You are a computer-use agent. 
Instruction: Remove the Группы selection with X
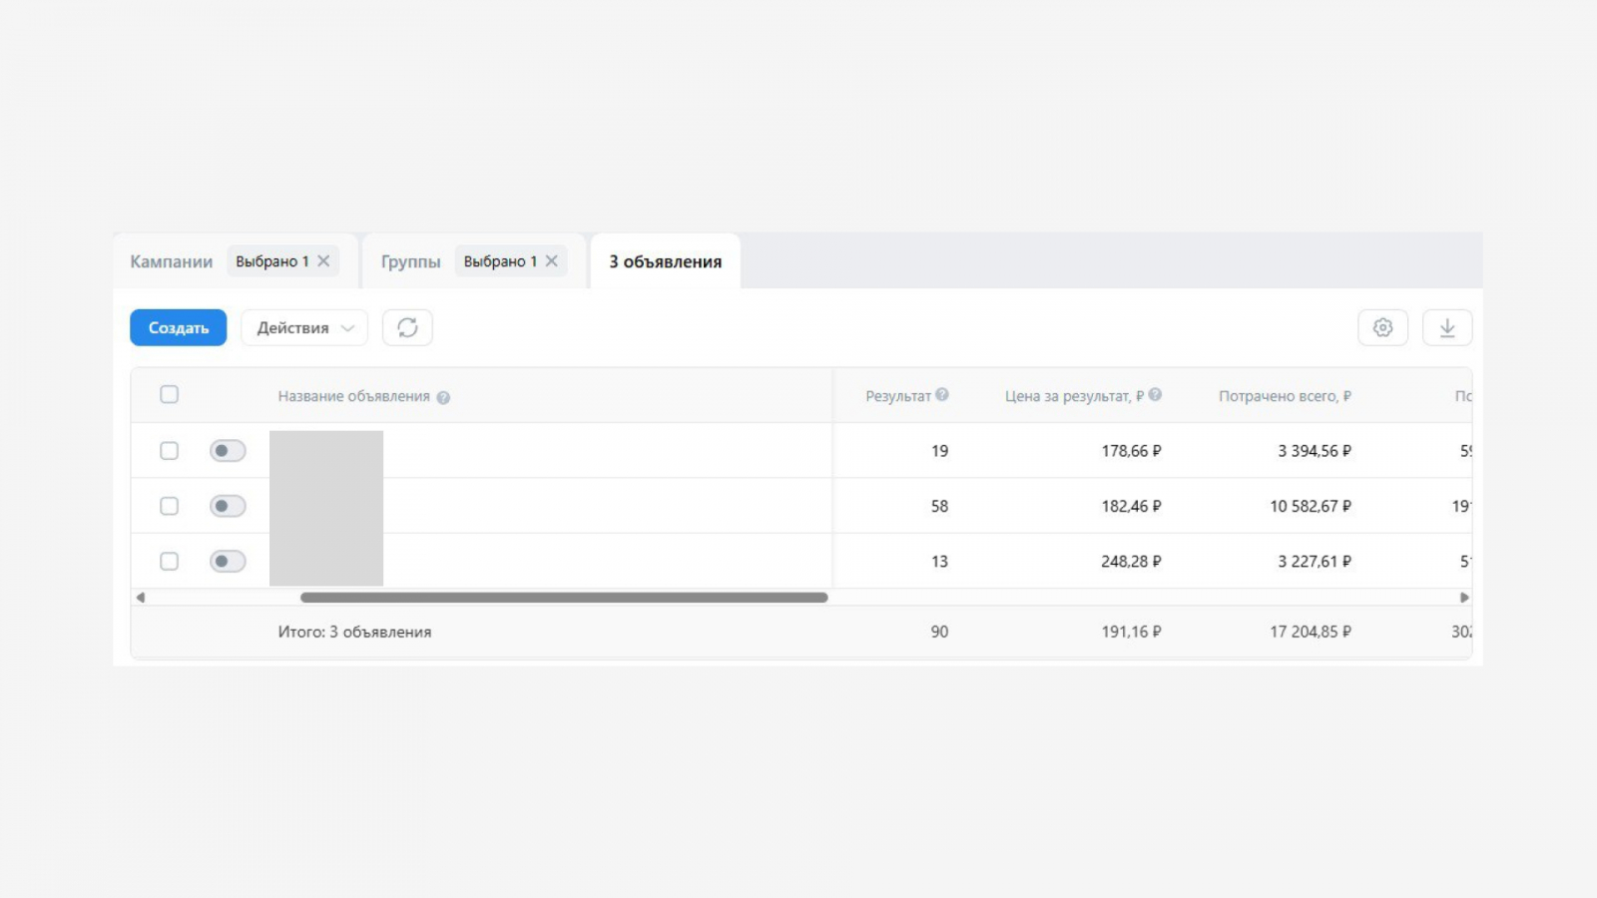coord(551,261)
